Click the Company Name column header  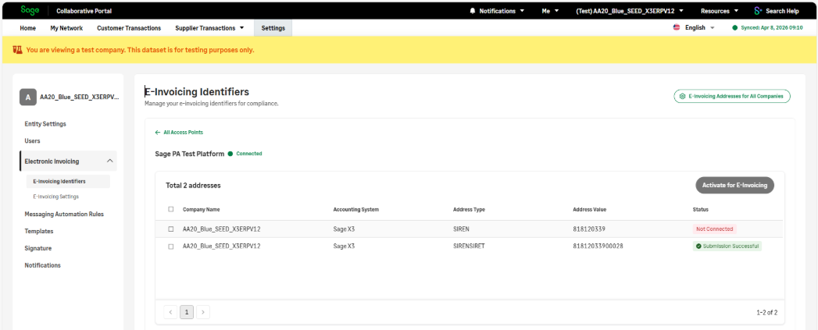[x=202, y=210]
